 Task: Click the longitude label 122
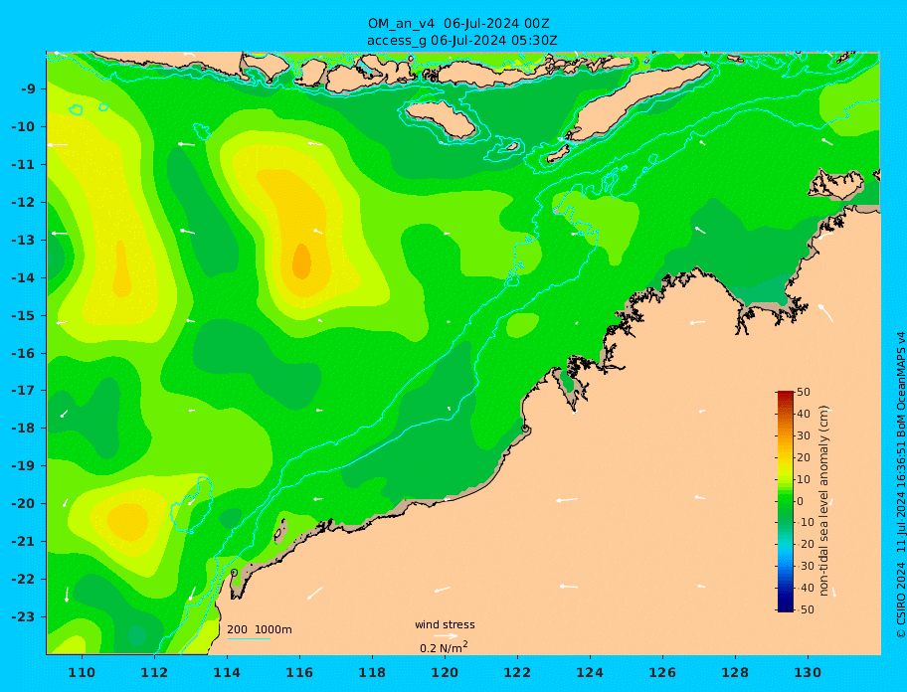click(x=517, y=672)
